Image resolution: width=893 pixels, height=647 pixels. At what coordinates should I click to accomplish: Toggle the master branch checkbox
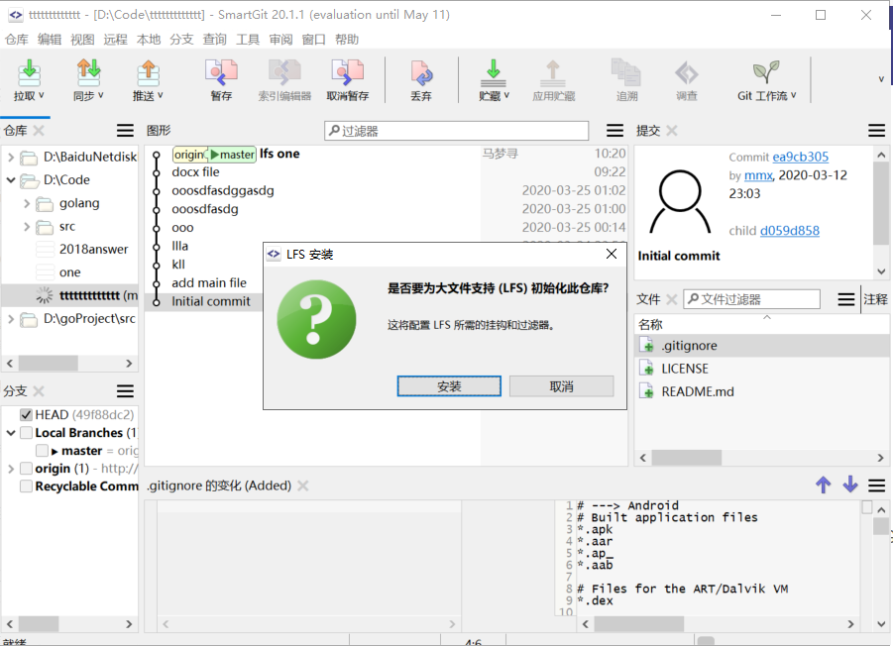point(42,451)
